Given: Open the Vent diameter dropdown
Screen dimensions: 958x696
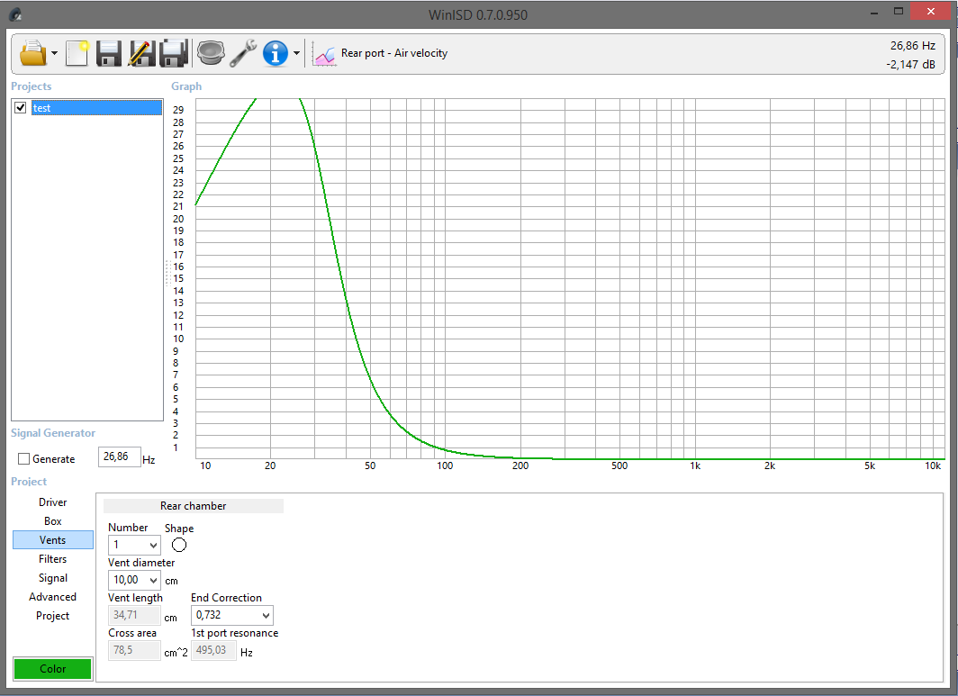Looking at the screenshot, I should (134, 580).
